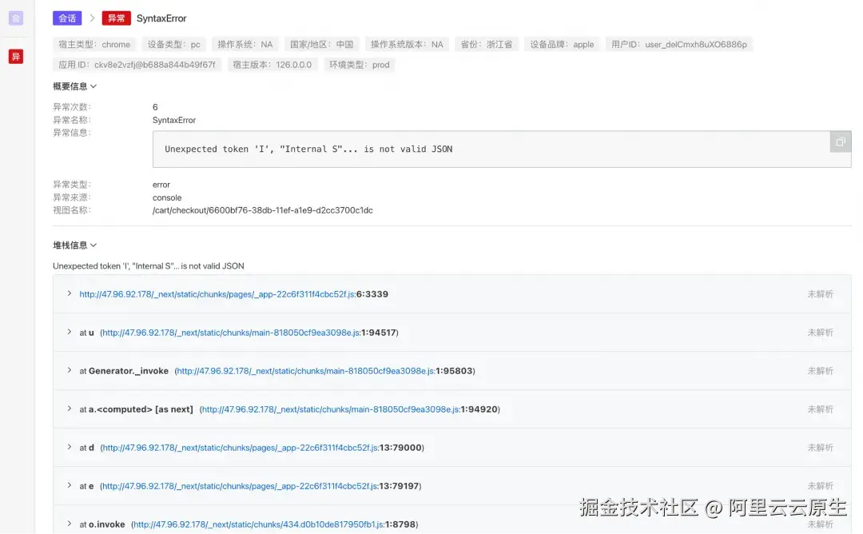Select the red 异 exception icon in sidebar

tap(15, 57)
